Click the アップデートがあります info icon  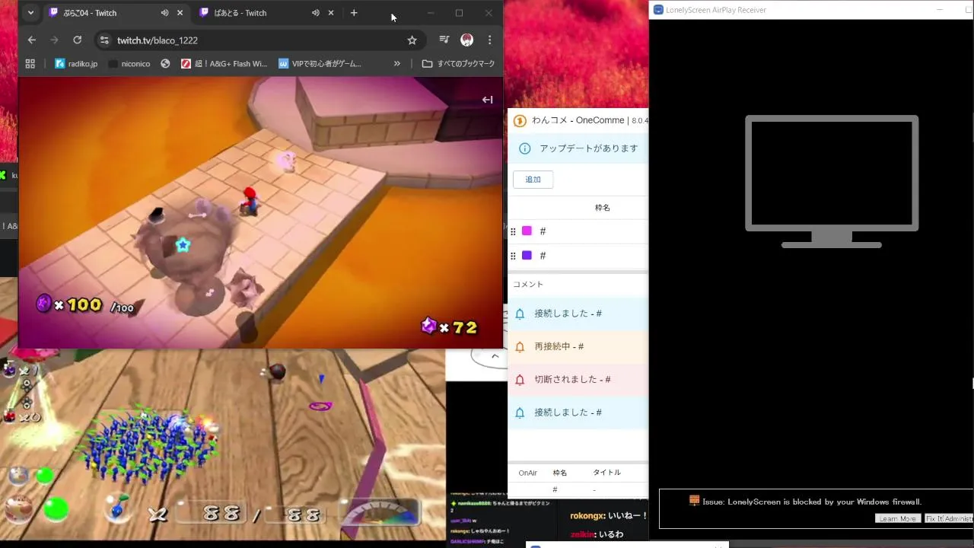tap(524, 148)
